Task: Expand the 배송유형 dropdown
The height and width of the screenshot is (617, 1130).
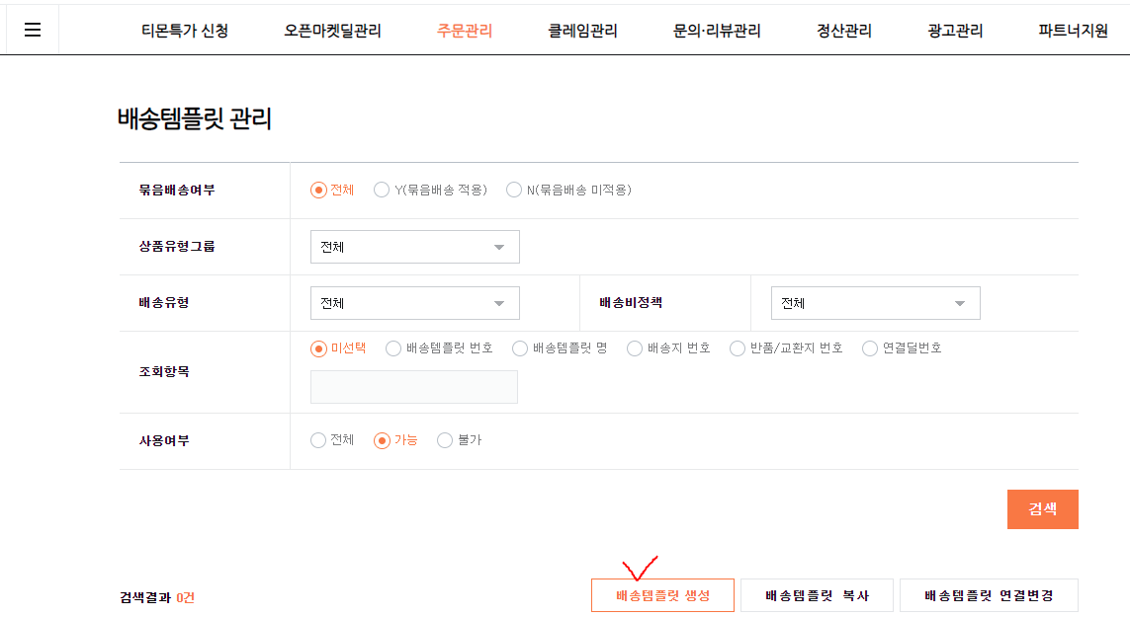Action: [x=414, y=302]
